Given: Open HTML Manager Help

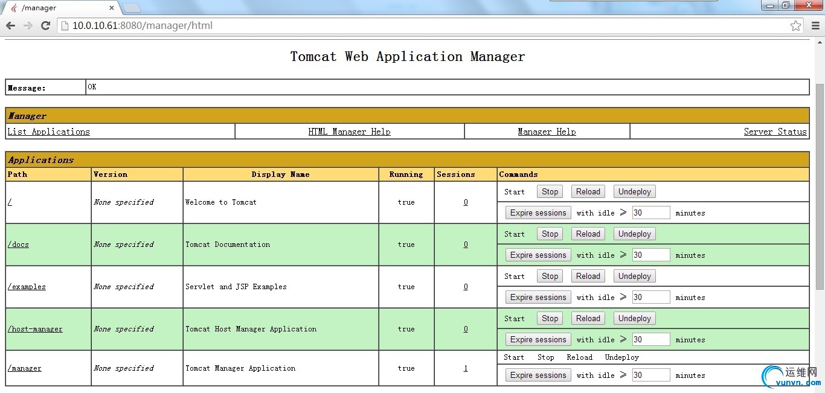Looking at the screenshot, I should (x=349, y=132).
